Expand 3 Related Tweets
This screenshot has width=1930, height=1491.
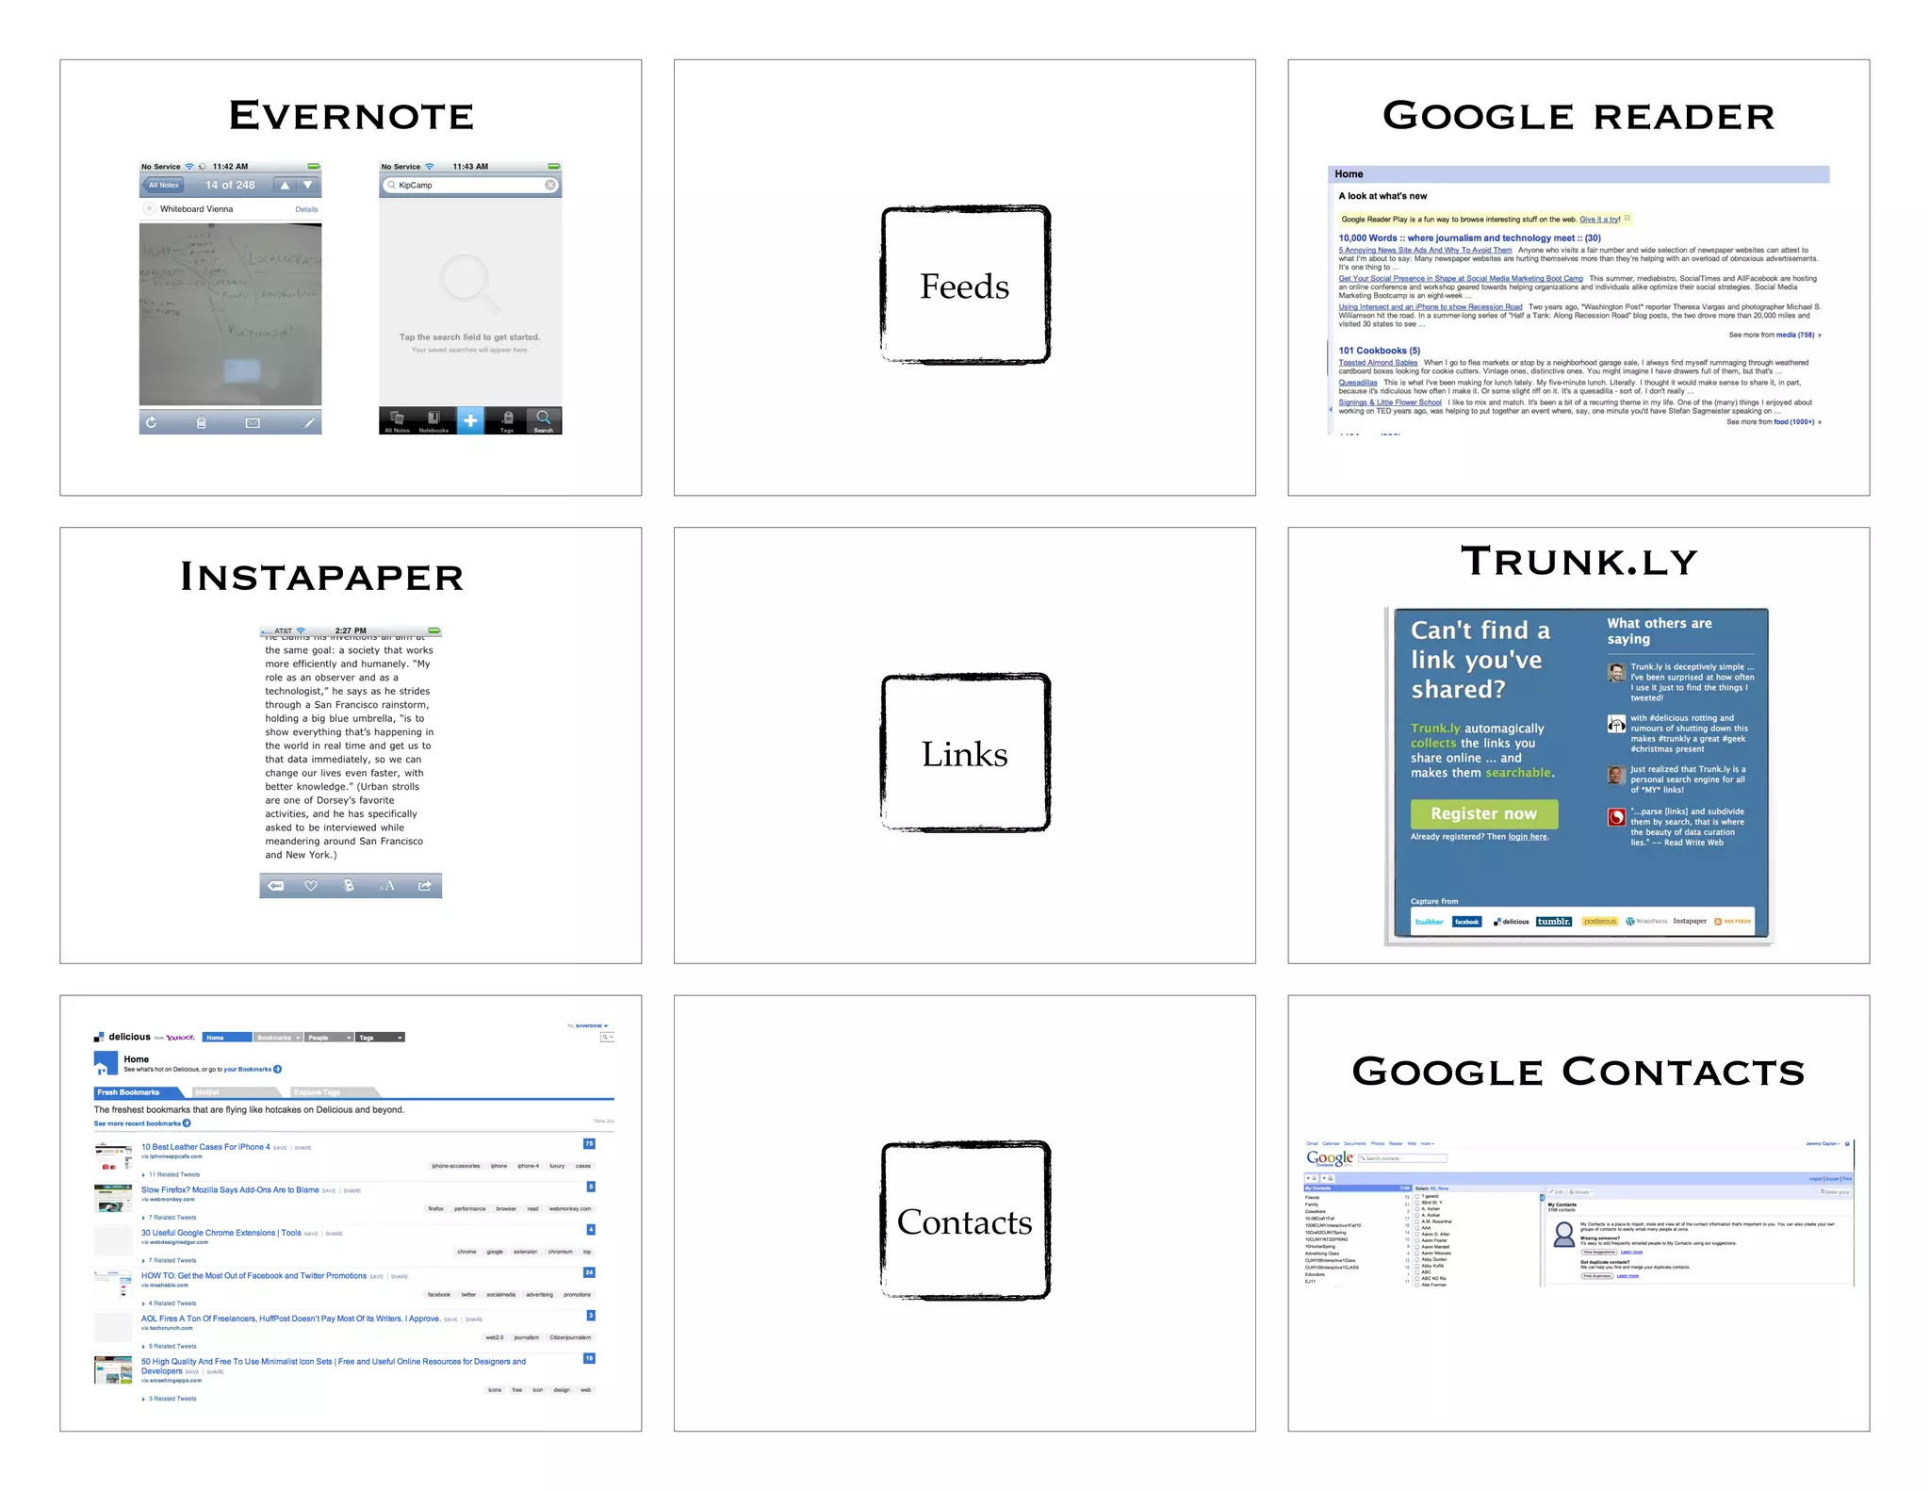click(169, 1399)
